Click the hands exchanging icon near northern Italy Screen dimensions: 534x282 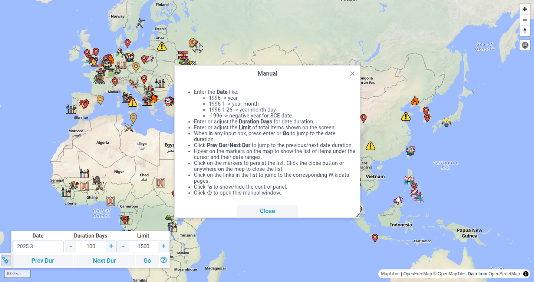(133, 83)
